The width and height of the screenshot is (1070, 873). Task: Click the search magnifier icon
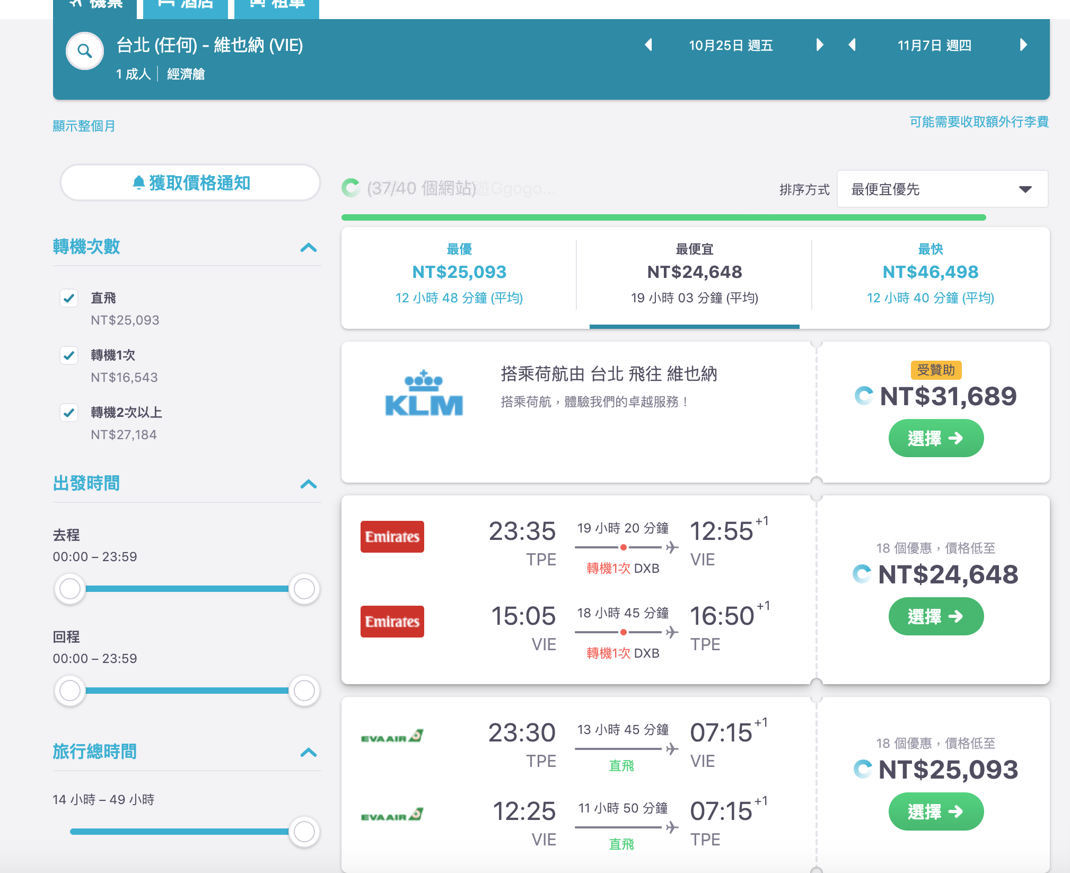[85, 51]
